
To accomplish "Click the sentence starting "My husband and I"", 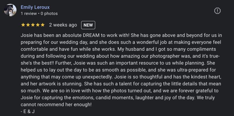I will pos(121,56).
